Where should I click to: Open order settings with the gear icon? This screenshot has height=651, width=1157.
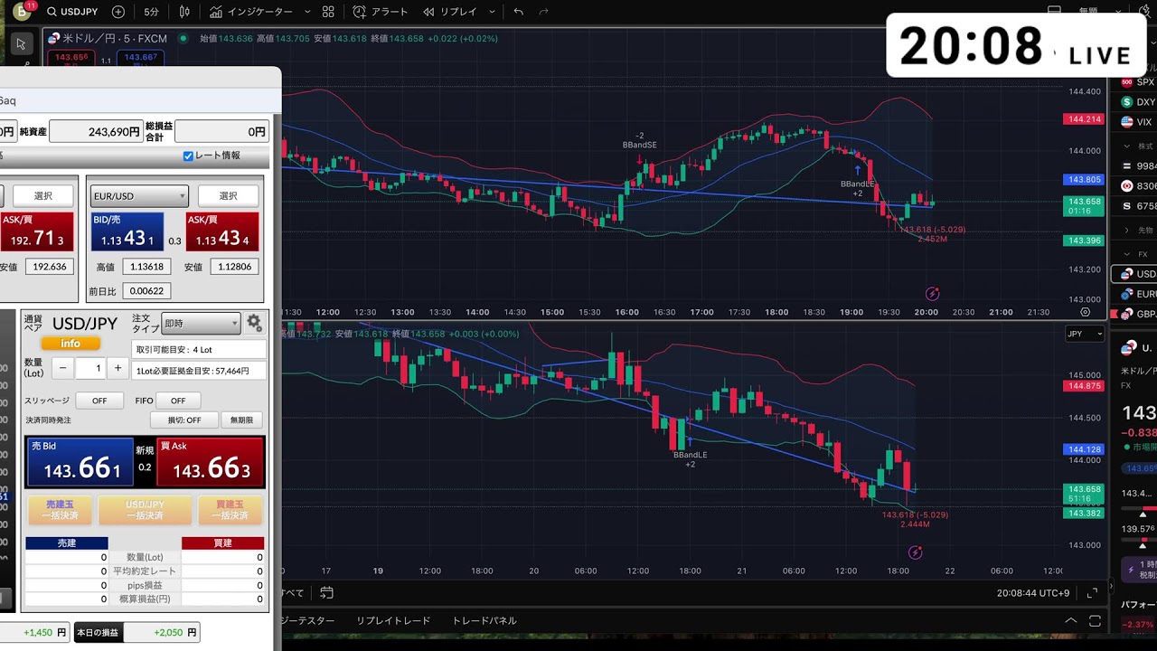coord(254,322)
